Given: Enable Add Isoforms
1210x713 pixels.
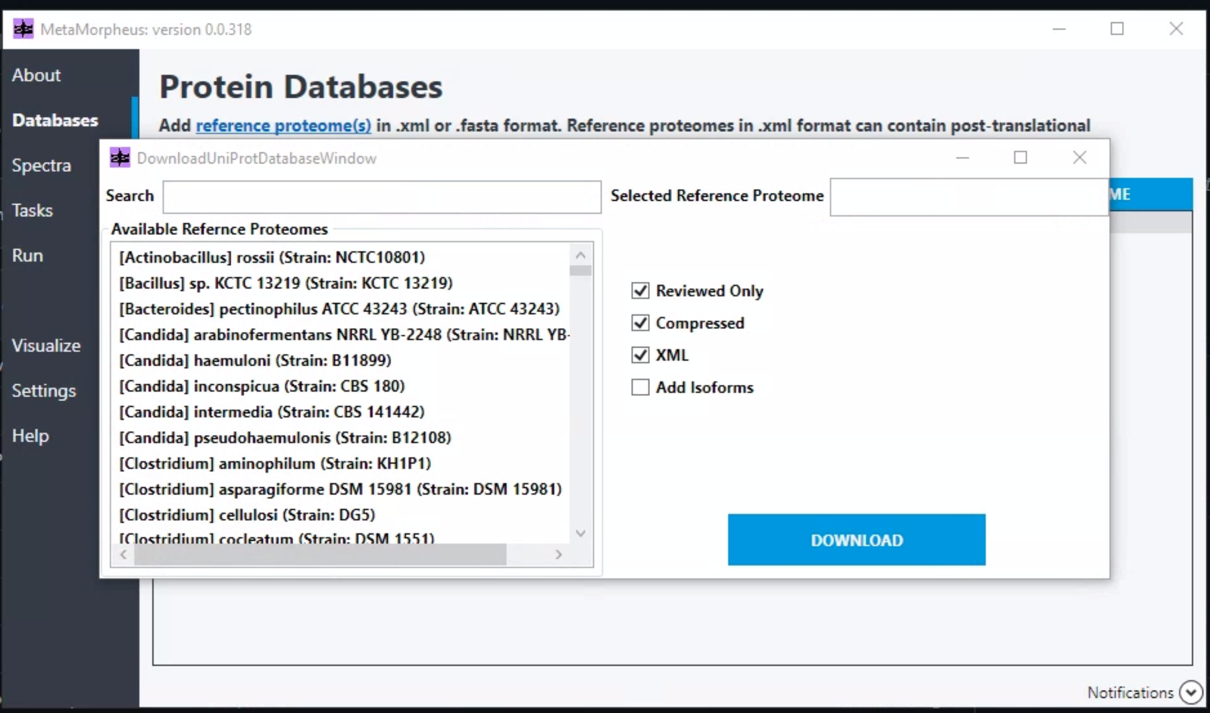Looking at the screenshot, I should pos(640,387).
